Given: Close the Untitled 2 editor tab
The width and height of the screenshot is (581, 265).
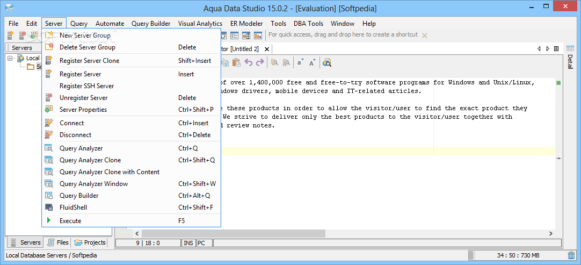Looking at the screenshot, I should (266, 48).
